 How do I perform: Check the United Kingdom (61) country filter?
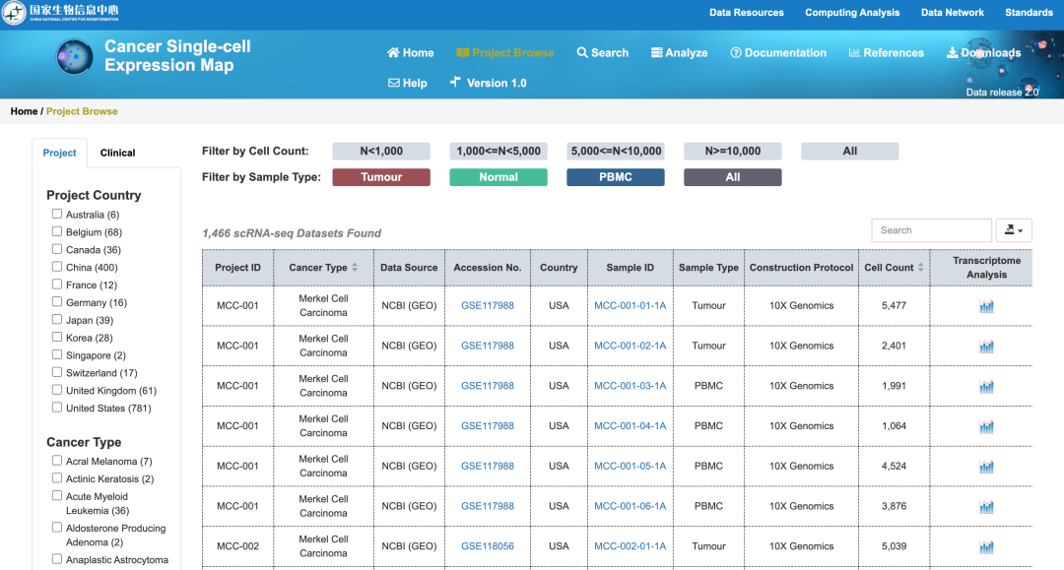click(x=57, y=391)
